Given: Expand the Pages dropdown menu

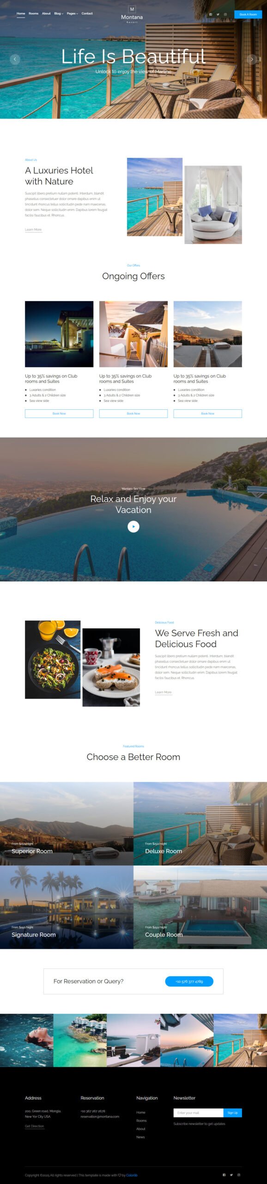Looking at the screenshot, I should pos(73,13).
